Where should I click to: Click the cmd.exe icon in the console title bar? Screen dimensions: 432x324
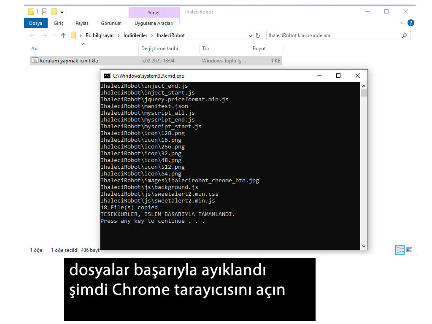click(107, 76)
